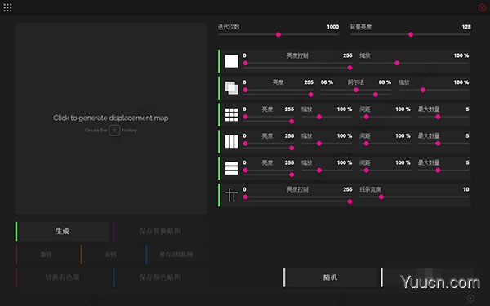The width and height of the screenshot is (490, 306).
Task: Click the horizontal bars shape icon
Action: pos(232,168)
